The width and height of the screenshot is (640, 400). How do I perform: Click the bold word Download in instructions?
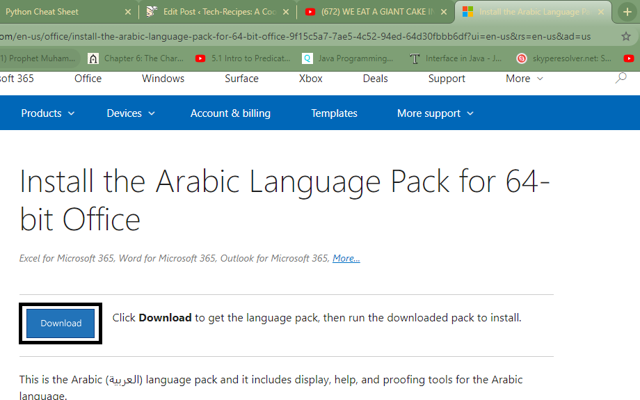(165, 317)
